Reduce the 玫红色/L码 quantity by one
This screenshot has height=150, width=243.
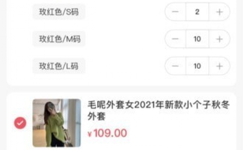[175, 66]
